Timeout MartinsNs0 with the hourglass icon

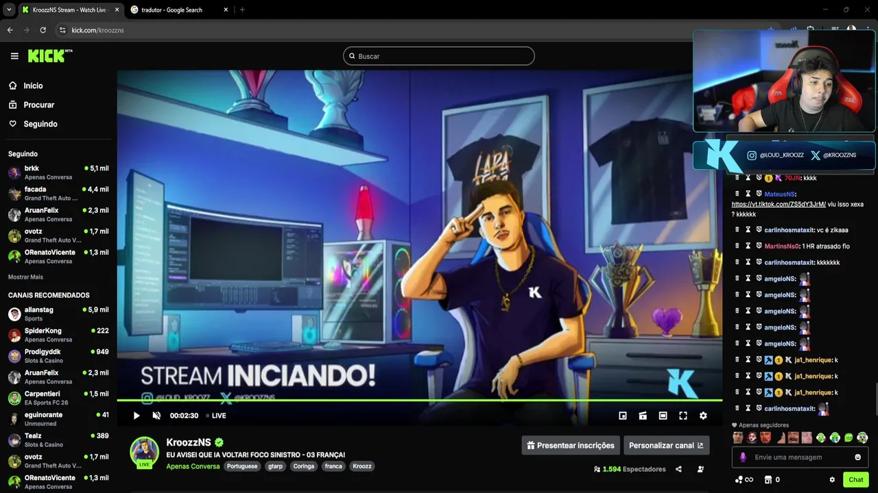(748, 246)
